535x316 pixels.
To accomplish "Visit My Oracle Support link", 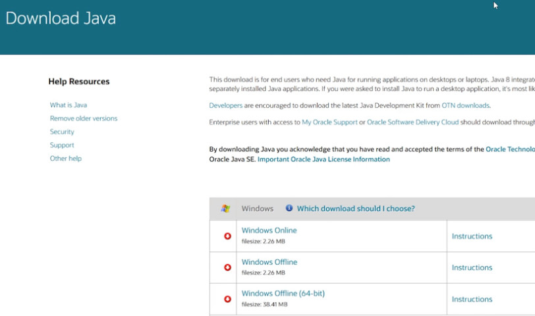I will click(330, 122).
